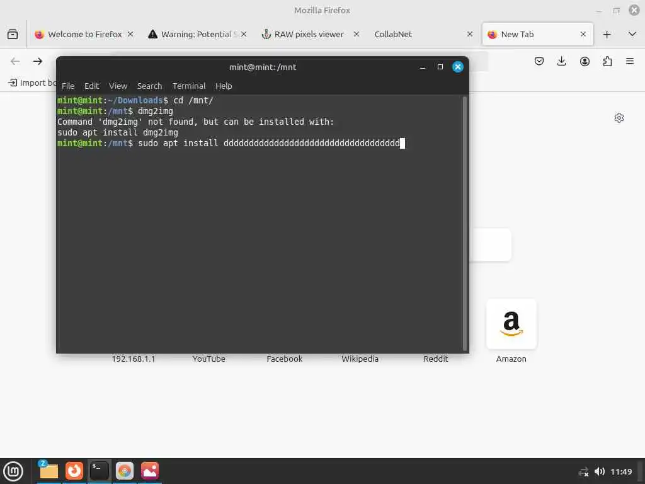645x484 pixels.
Task: Open Save to Pocket icon
Action: [x=539, y=61]
